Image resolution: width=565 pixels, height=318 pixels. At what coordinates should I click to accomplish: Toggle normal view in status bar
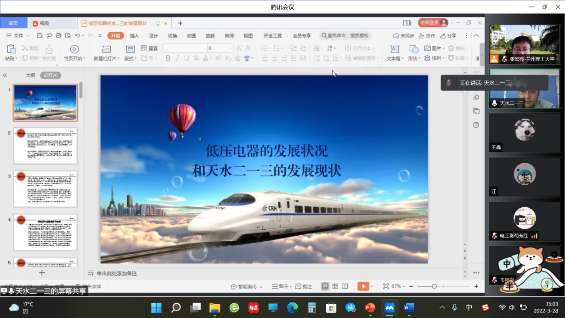point(325,286)
